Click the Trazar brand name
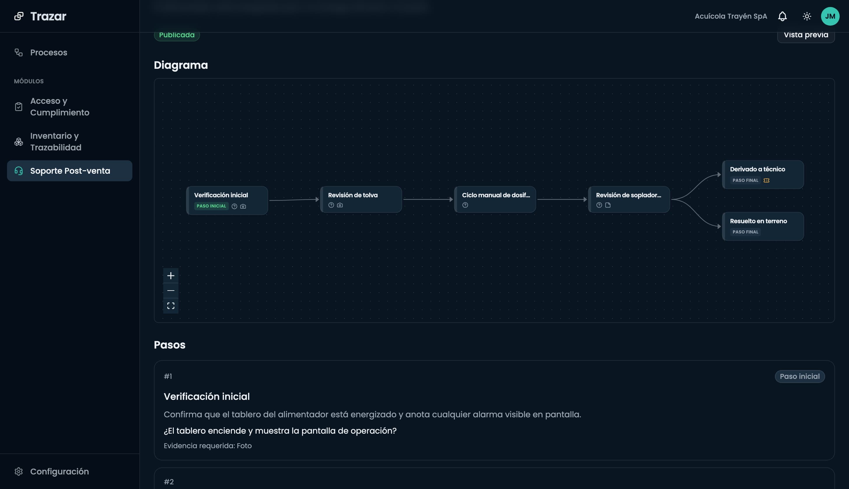This screenshot has height=489, width=849. click(x=48, y=16)
